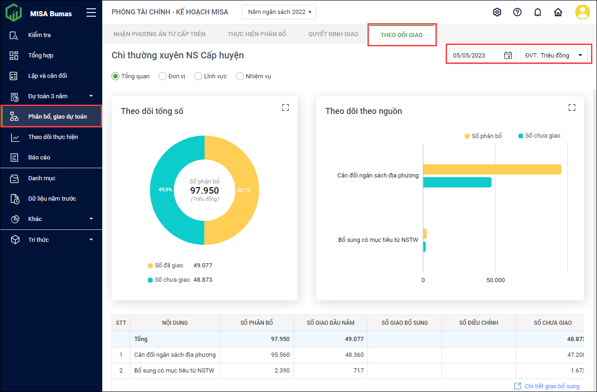Select the Đơn vị radio button
The height and width of the screenshot is (392, 597).
[163, 76]
